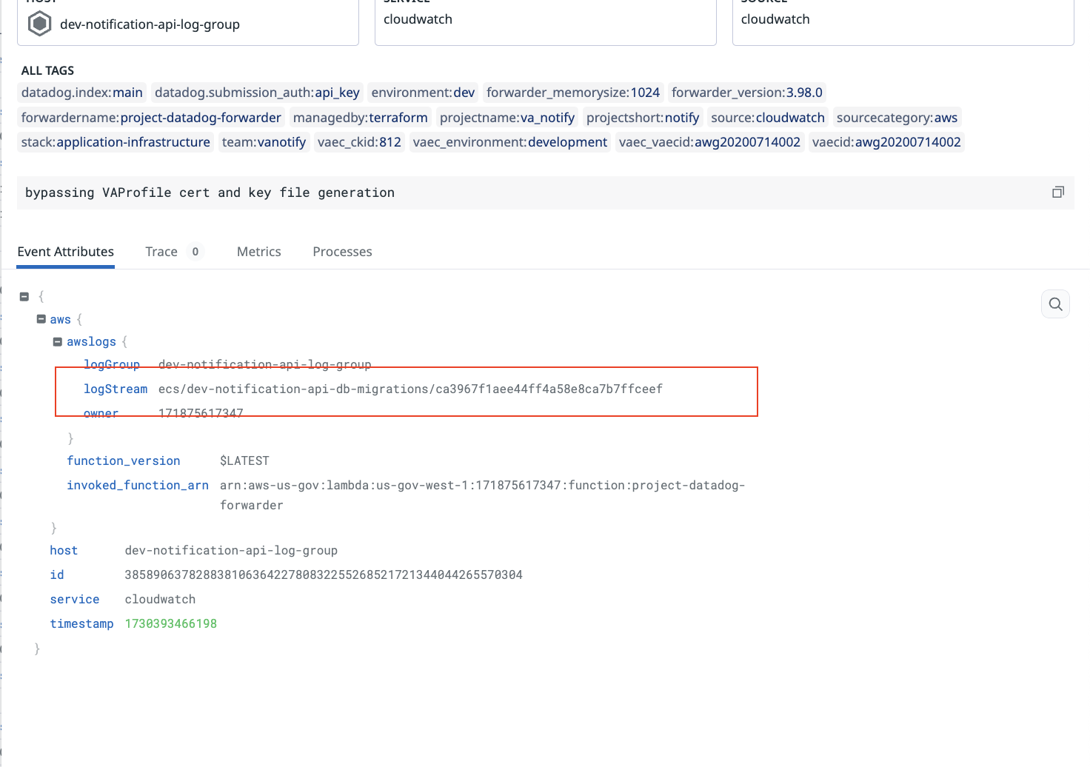Click the Trace count badge 0
The width and height of the screenshot is (1090, 767).
click(x=195, y=252)
